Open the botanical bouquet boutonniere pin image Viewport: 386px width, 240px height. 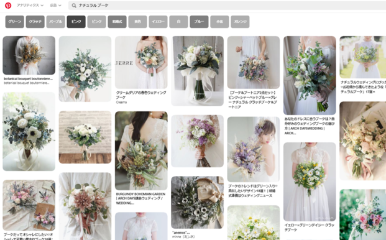[x=29, y=55]
